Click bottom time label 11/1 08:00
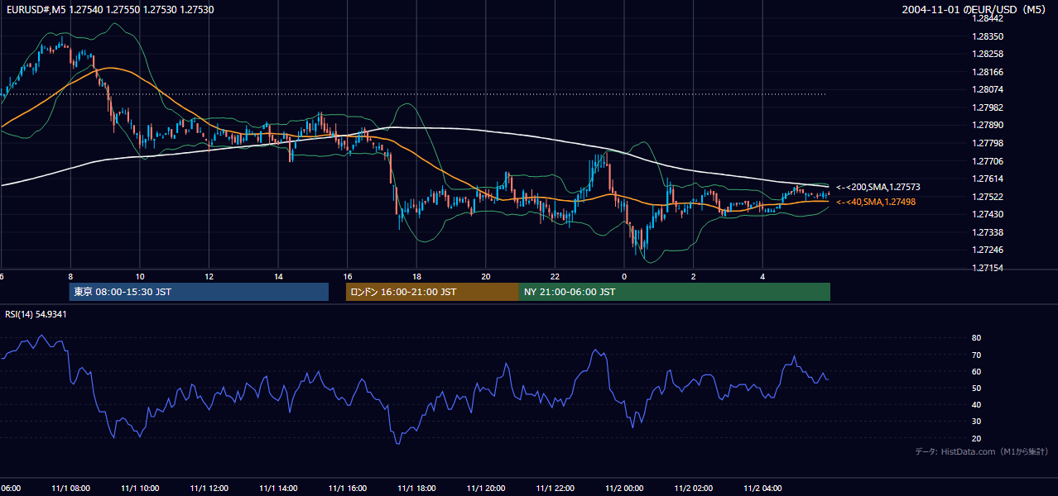Viewport: 1058px width, 496px height. pyautogui.click(x=70, y=489)
